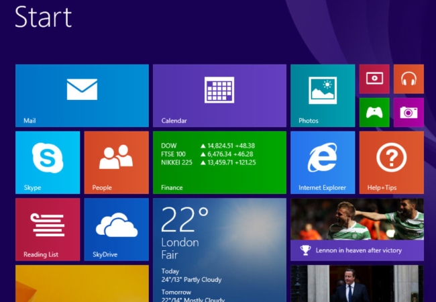Screen dimensions: 436x302
Task: Open the London weather tile
Action: pyautogui.click(x=219, y=250)
